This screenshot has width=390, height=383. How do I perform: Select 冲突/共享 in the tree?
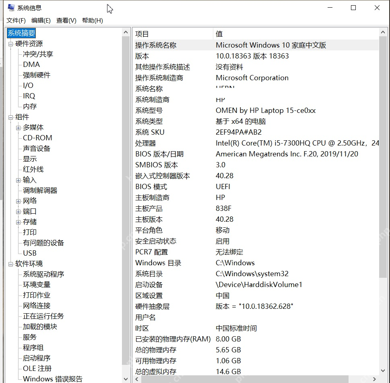pos(38,54)
